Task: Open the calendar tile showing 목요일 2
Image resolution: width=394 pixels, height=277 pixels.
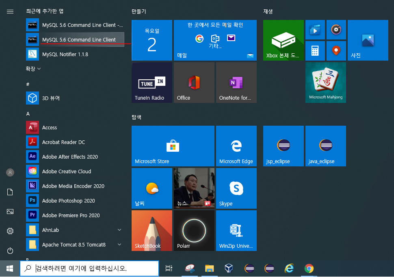Action: pos(152,40)
